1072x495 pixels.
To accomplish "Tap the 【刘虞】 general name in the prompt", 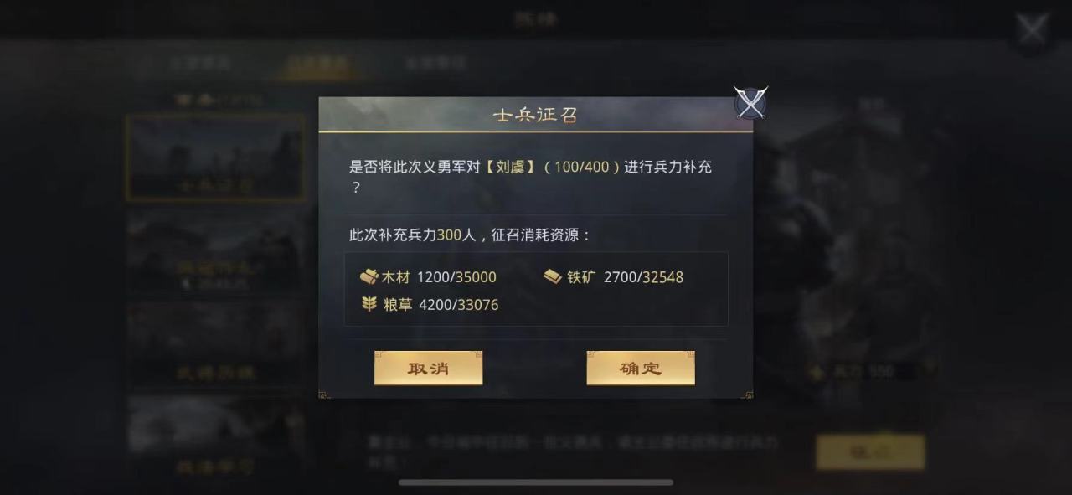I will tap(509, 167).
